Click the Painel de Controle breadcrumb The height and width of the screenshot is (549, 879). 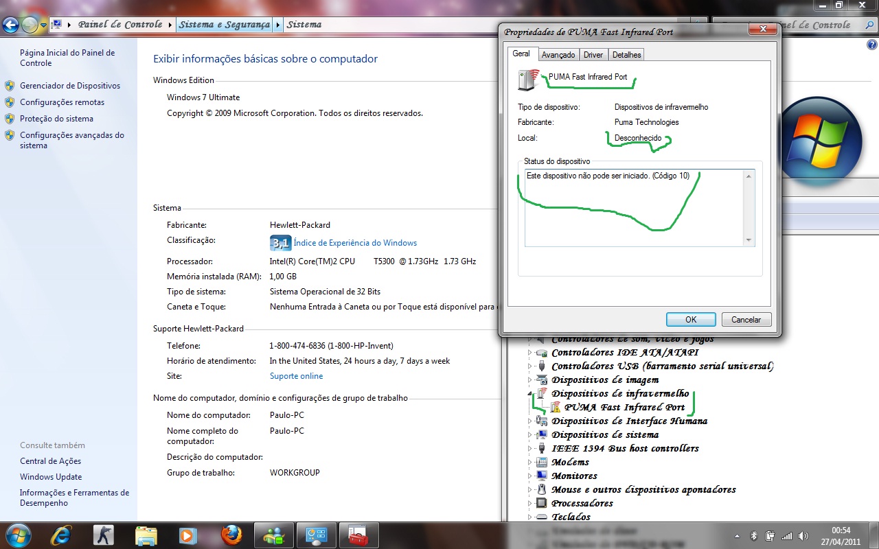click(120, 25)
